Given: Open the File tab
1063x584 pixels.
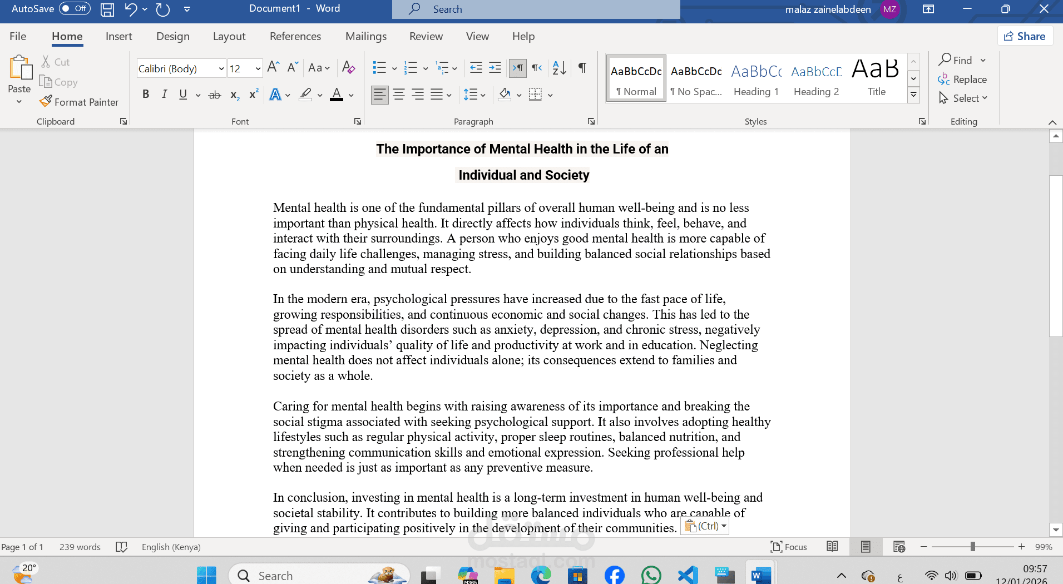Looking at the screenshot, I should click(x=18, y=36).
